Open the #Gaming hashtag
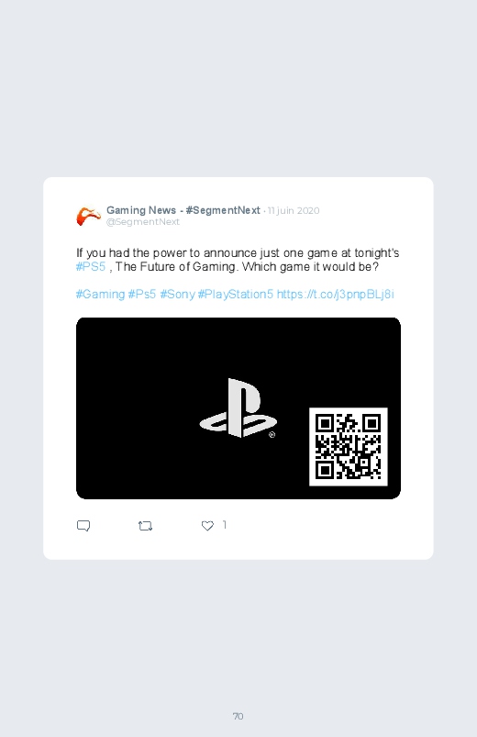The width and height of the screenshot is (477, 737). pos(100,295)
